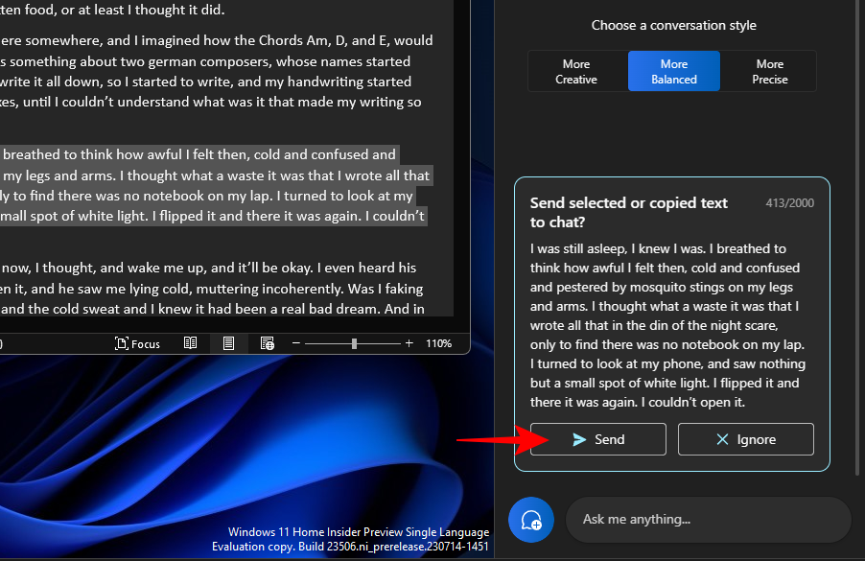
Task: Click the Focus mode icon
Action: (120, 343)
